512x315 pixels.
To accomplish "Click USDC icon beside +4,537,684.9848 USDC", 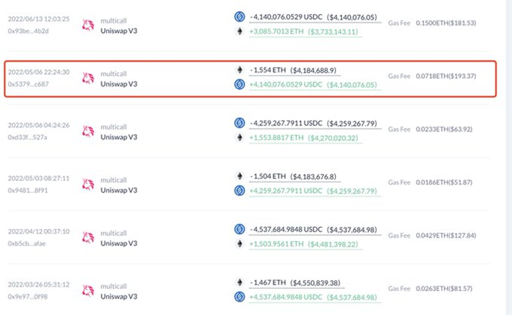I will point(240,297).
